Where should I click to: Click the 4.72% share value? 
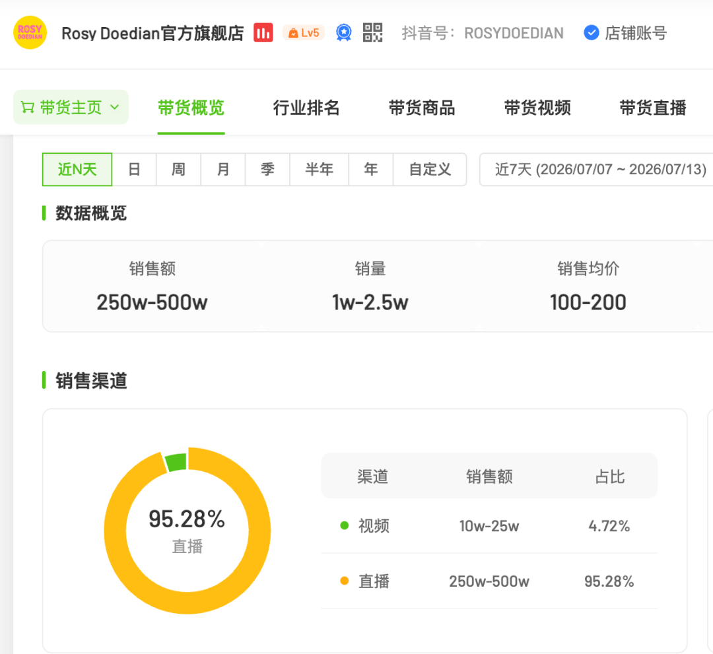point(609,526)
